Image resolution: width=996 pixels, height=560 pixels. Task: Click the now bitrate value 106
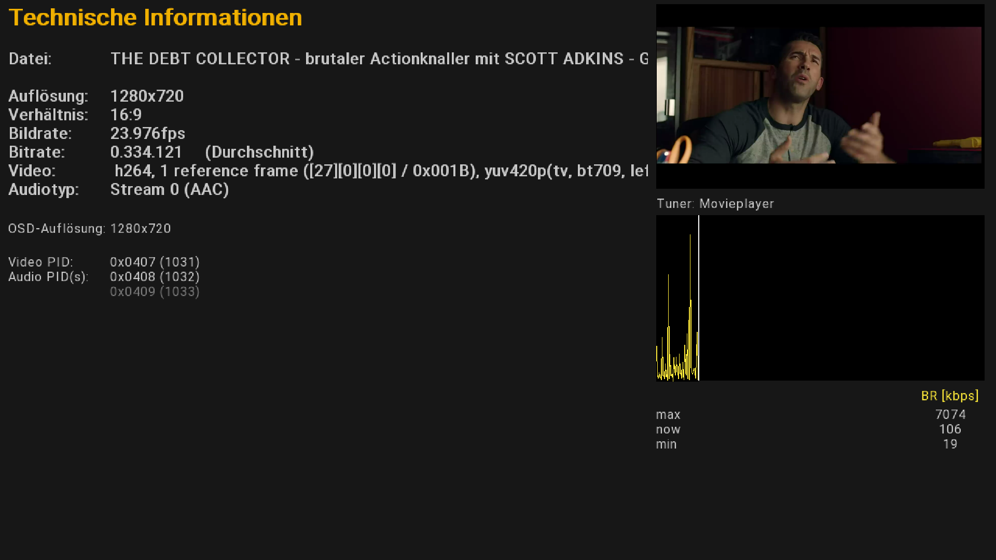tap(950, 429)
